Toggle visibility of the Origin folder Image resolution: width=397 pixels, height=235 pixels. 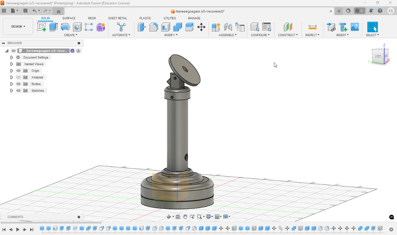(x=19, y=71)
